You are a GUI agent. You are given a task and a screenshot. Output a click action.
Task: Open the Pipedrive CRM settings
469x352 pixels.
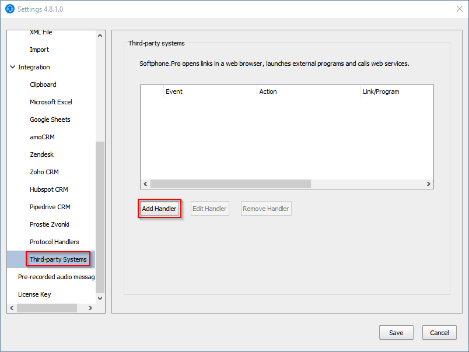[49, 207]
